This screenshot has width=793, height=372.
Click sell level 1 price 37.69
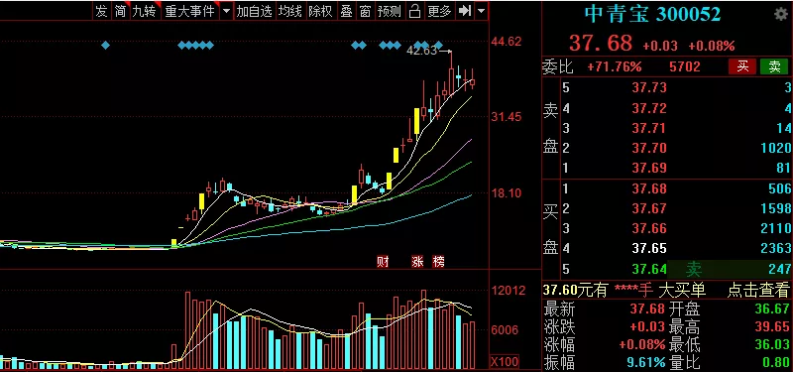click(x=649, y=168)
